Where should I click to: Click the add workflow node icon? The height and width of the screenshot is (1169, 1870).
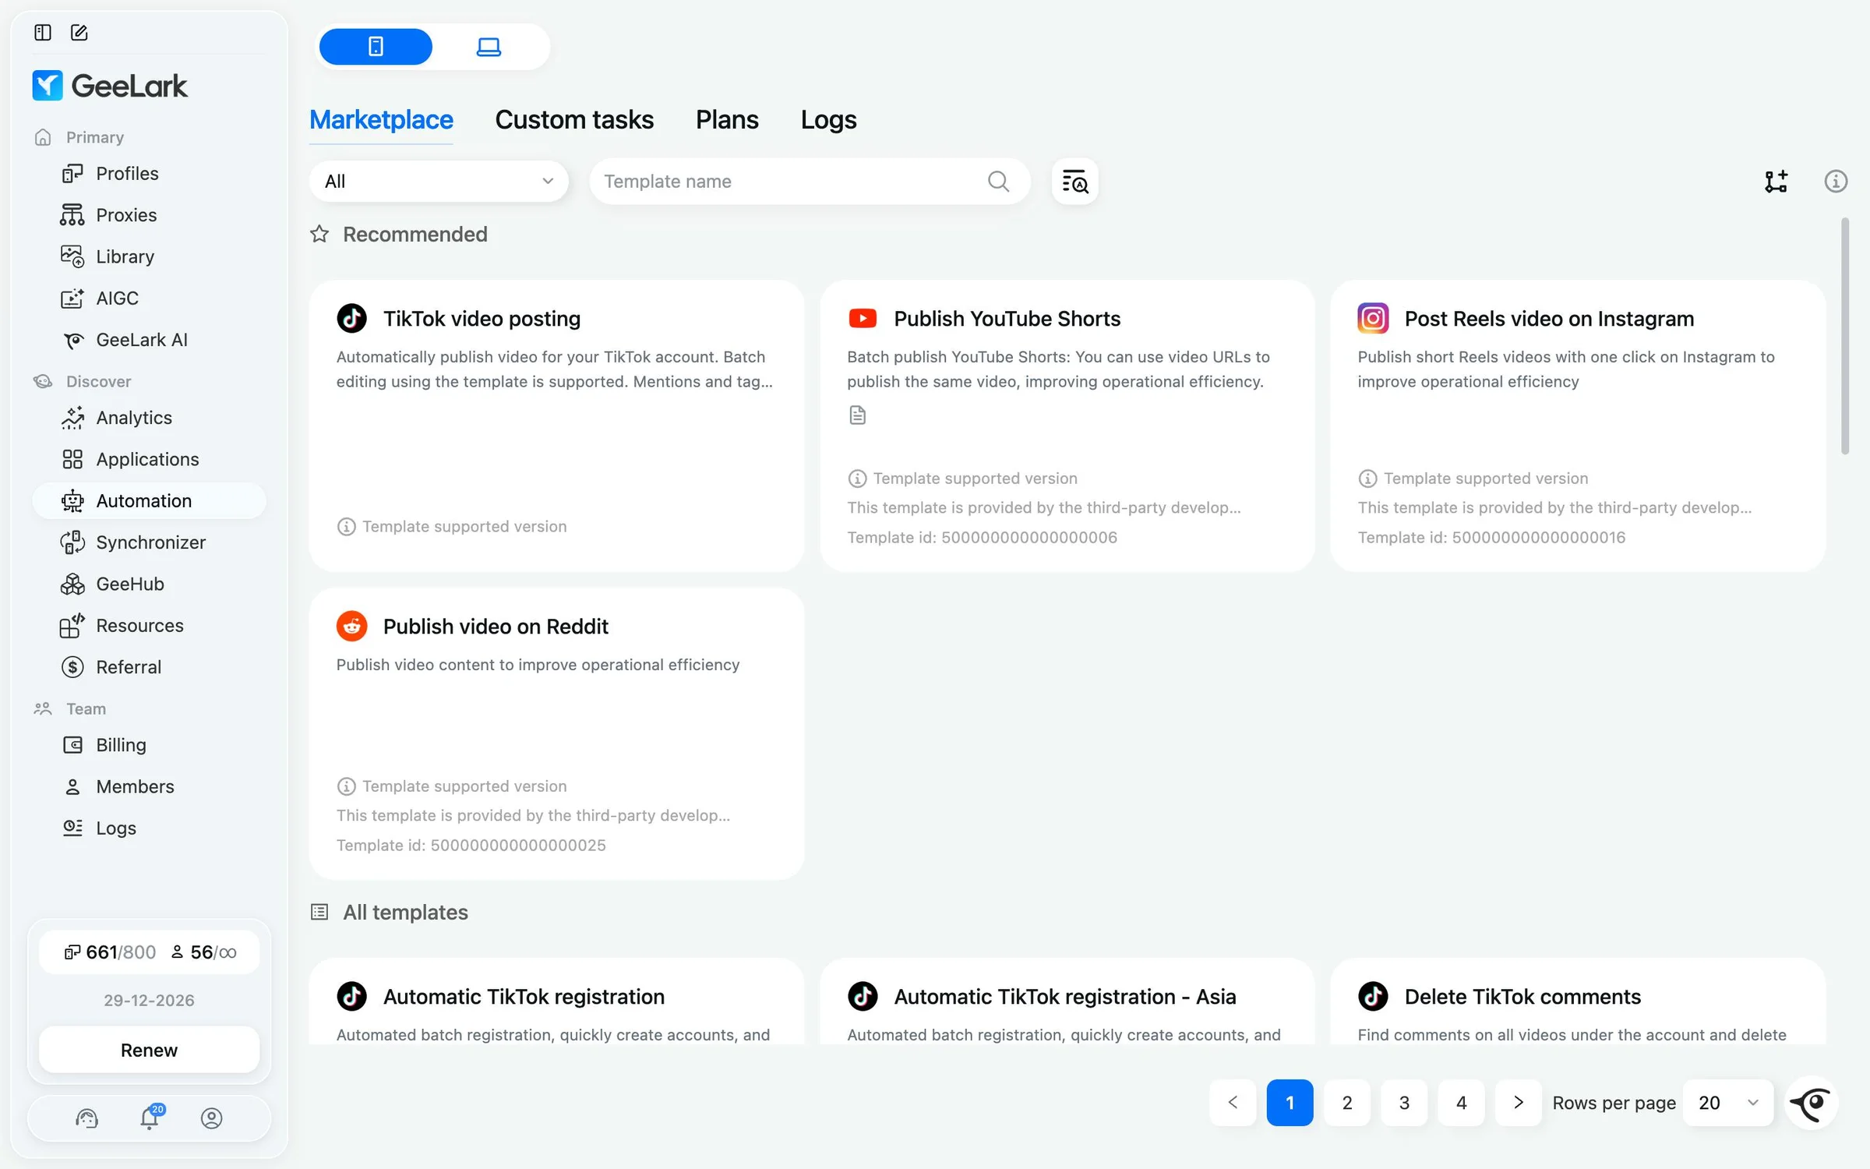(1776, 182)
